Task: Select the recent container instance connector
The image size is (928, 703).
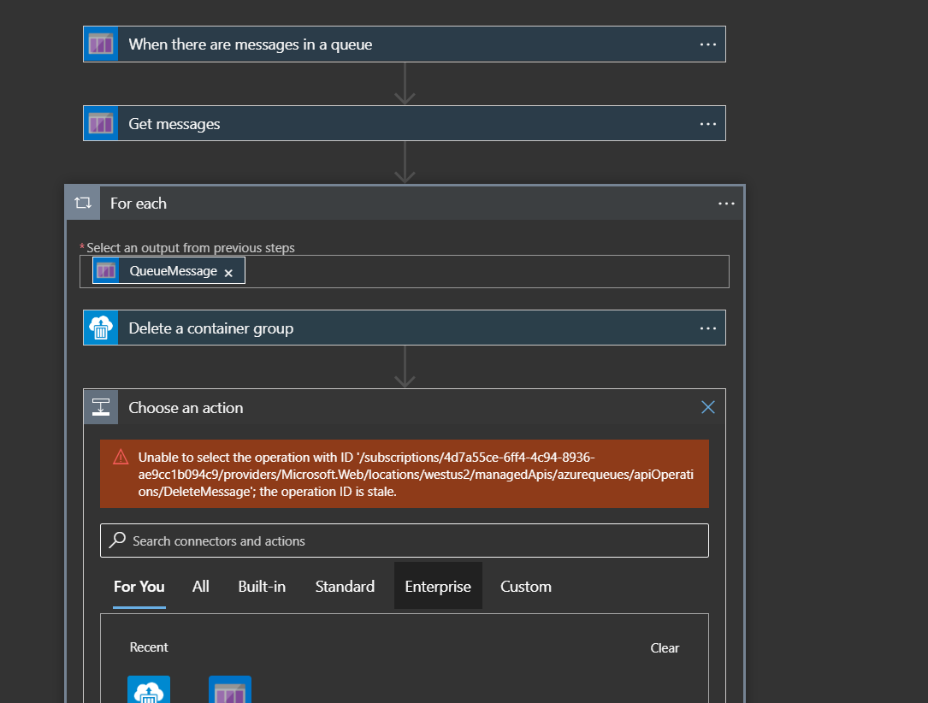Action: pos(149,689)
